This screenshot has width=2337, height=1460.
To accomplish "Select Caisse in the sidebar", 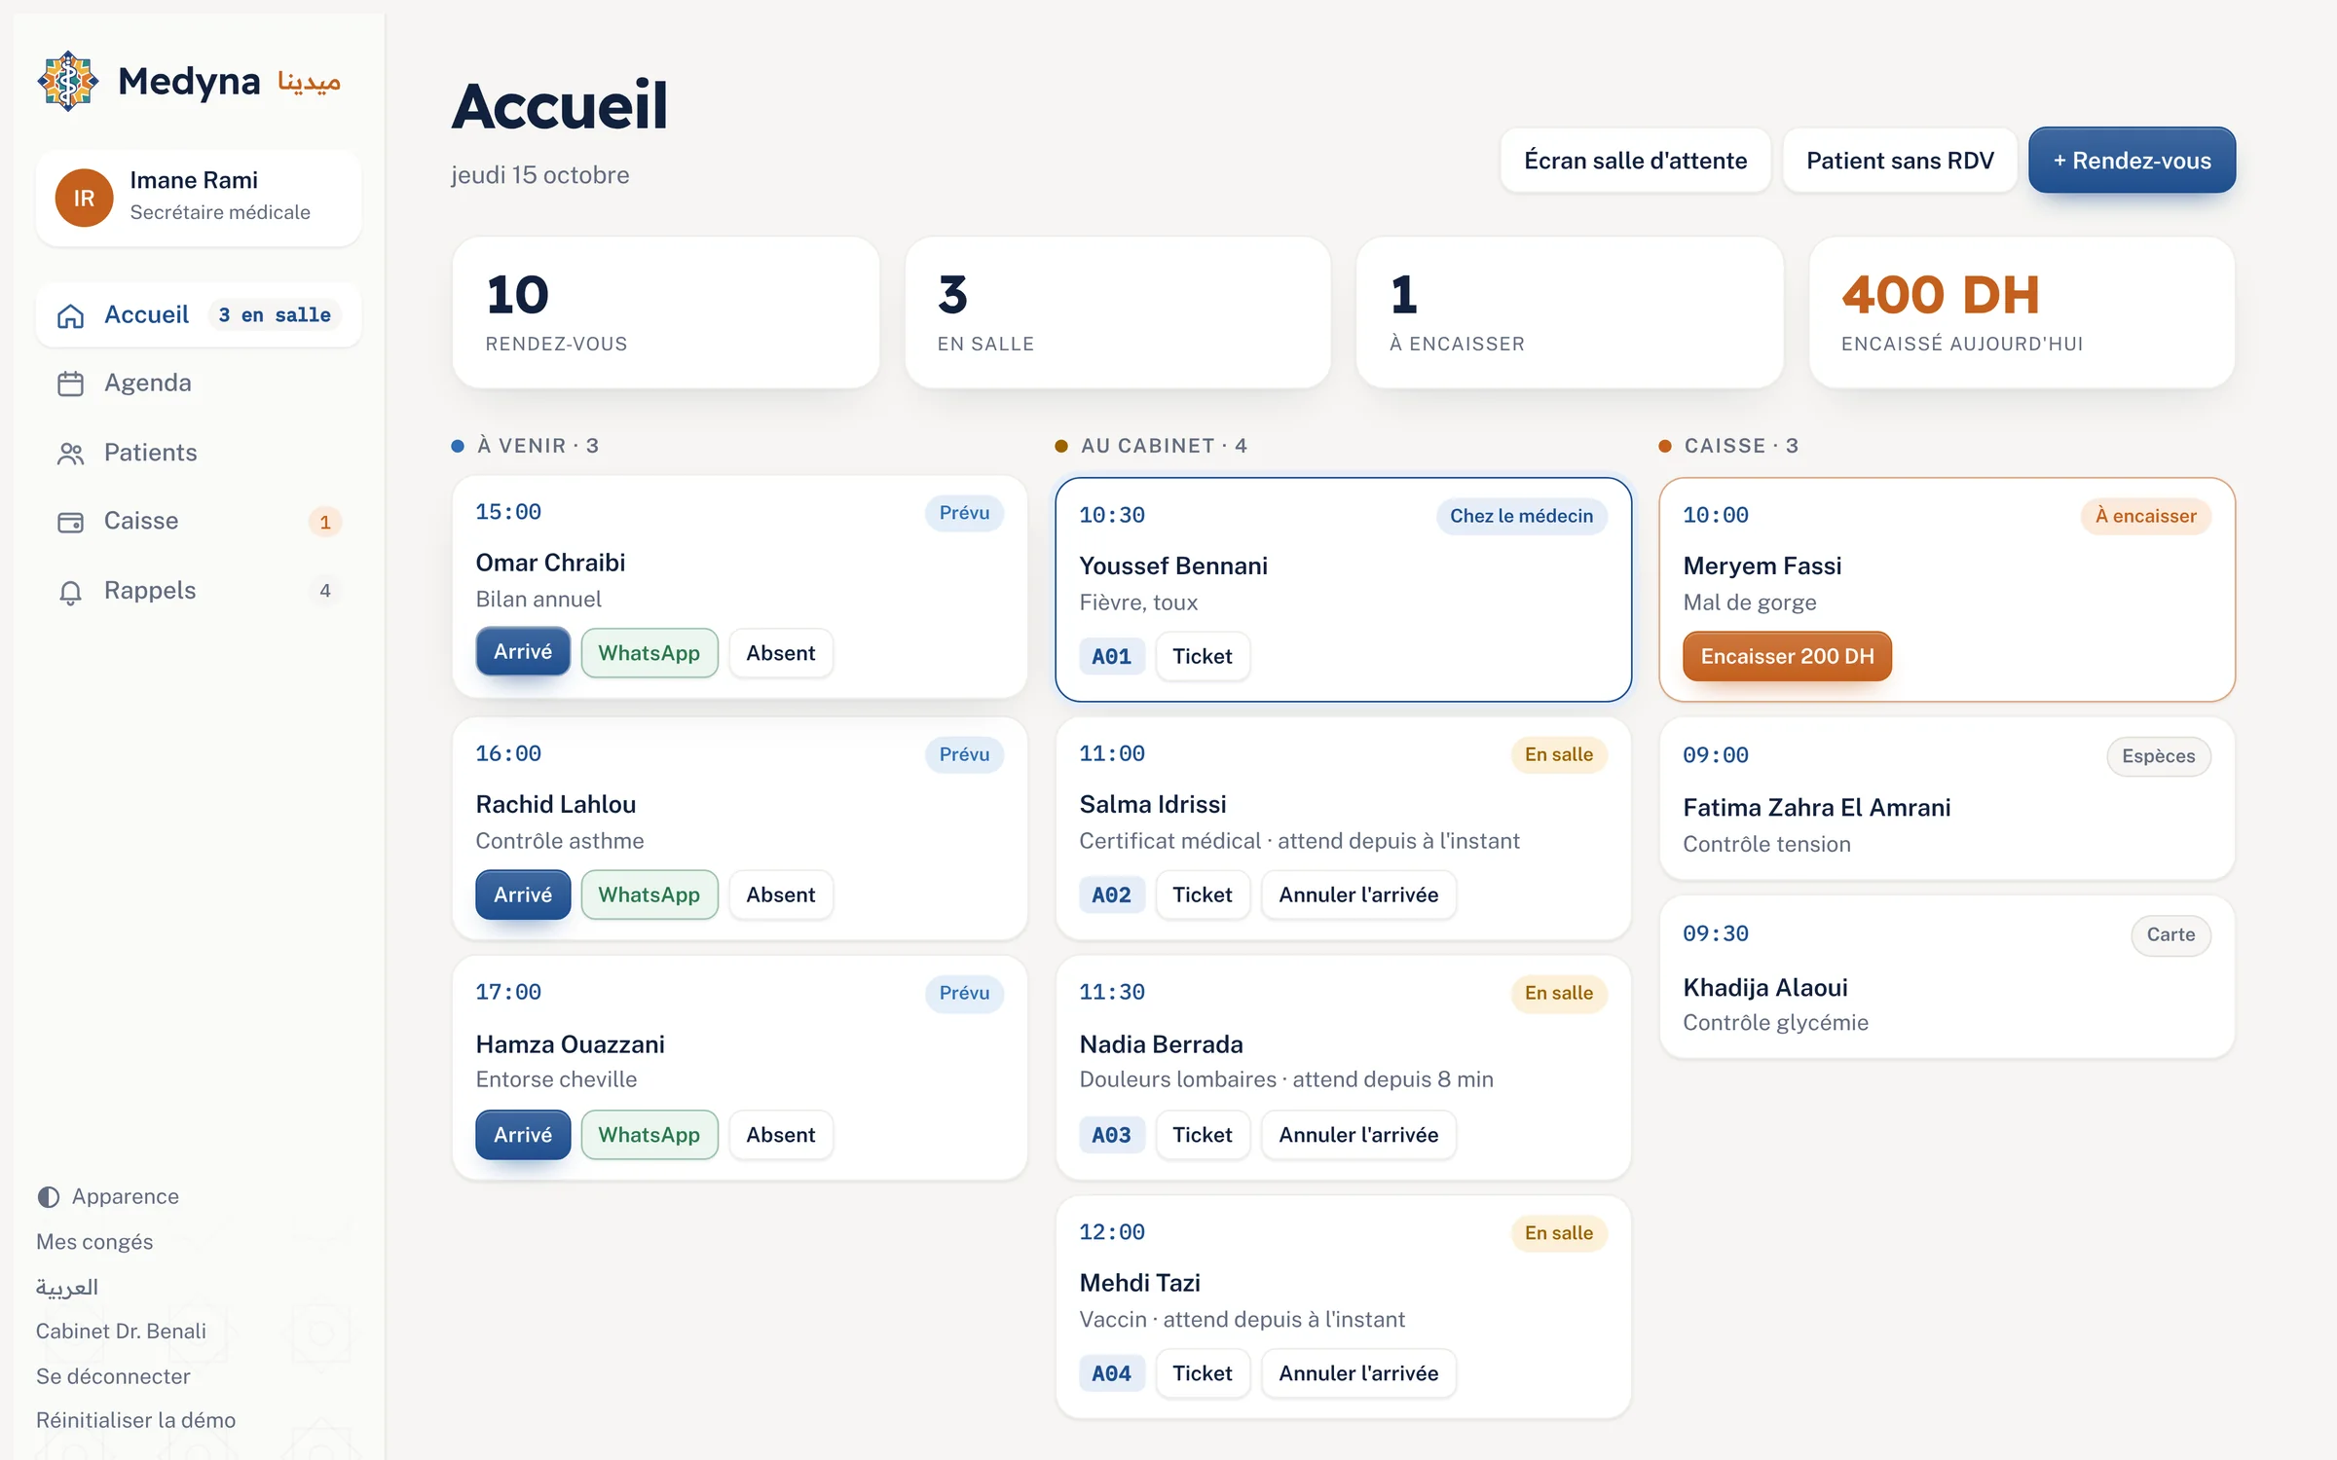I will tap(199, 522).
